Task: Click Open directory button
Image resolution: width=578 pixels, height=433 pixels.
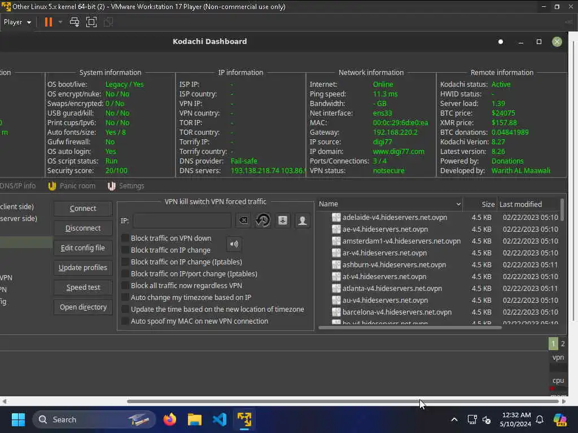Action: pyautogui.click(x=83, y=307)
